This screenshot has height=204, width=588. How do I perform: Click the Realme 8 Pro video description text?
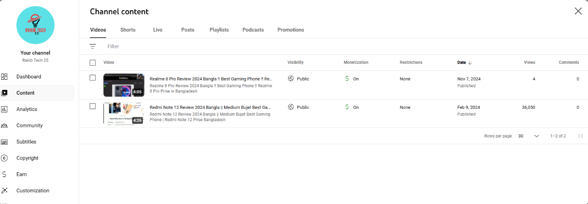211,89
